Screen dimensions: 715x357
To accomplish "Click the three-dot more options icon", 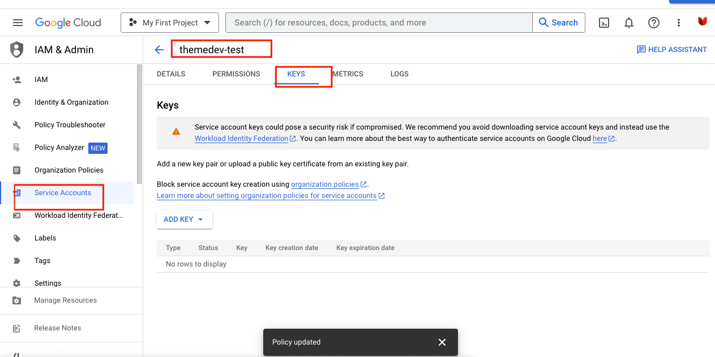I will (x=678, y=23).
